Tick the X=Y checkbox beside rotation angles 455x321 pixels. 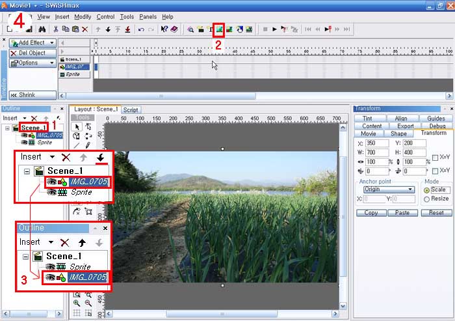(435, 171)
